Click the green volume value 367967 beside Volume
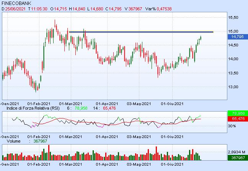The width and height of the screenshot is (248, 171). (40, 141)
